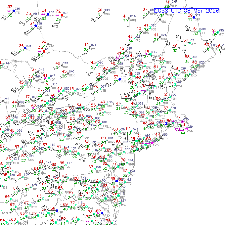The width and height of the screenshot is (225, 225).
Task: Select the CLE station label
Action: click(24, 151)
